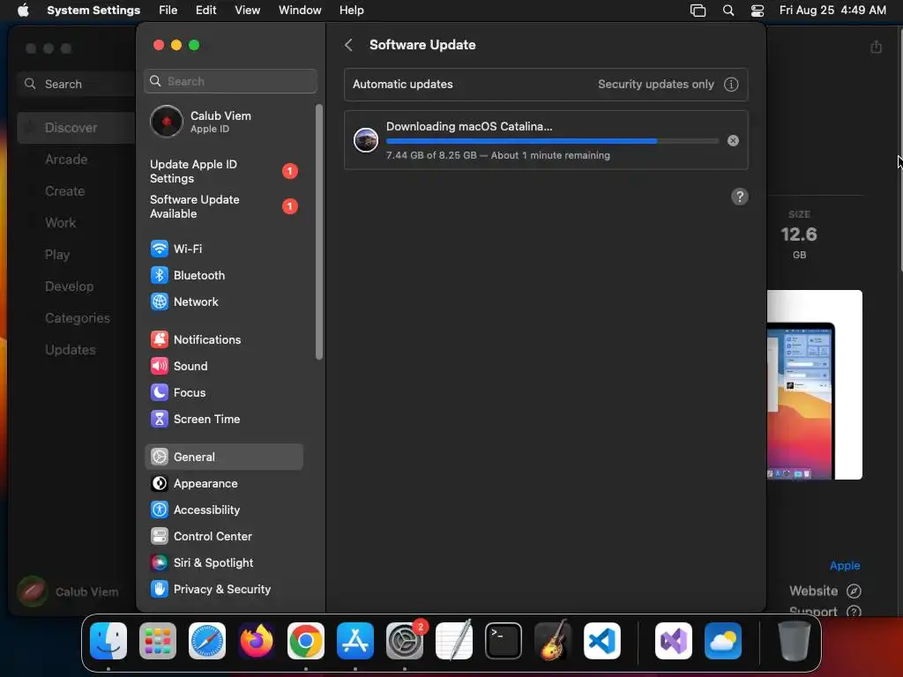
Task: Open the weather app in Dock
Action: coord(723,641)
